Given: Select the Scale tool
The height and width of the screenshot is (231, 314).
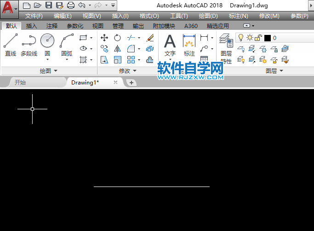Looking at the screenshot, I should click(x=117, y=60).
